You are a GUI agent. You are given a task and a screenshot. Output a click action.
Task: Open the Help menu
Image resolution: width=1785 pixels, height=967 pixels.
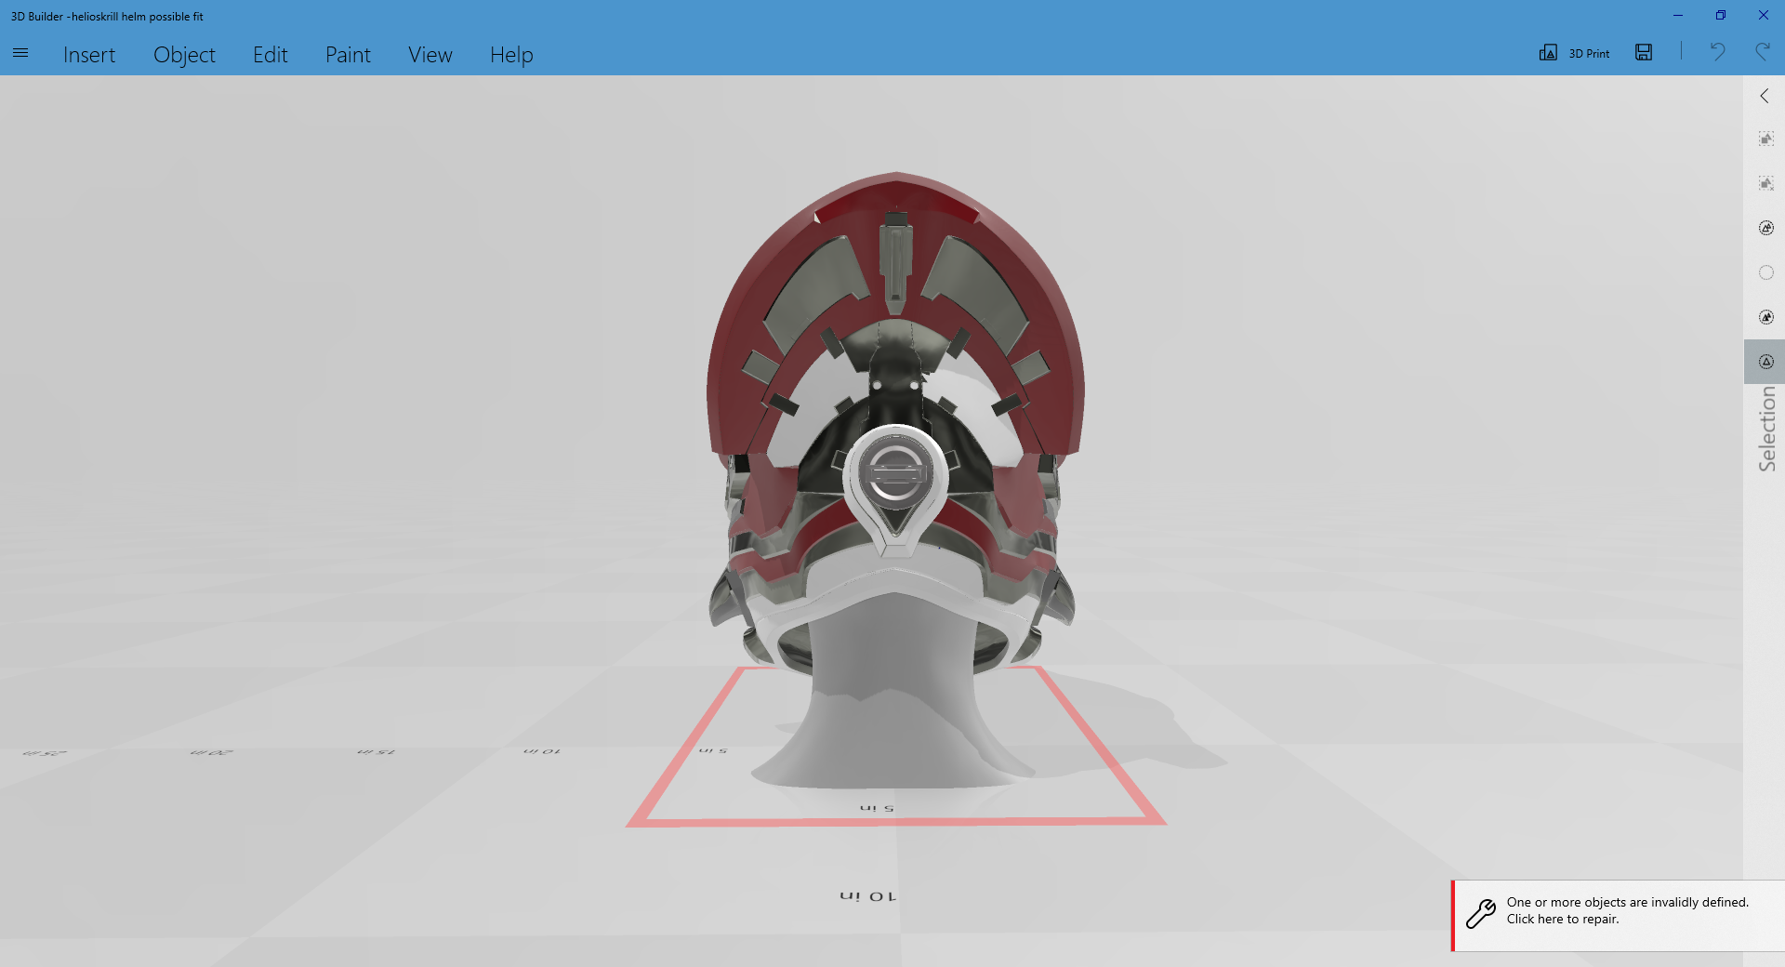(511, 55)
